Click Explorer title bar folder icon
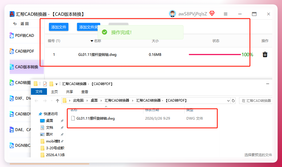282x167 pixels. pos(36,84)
